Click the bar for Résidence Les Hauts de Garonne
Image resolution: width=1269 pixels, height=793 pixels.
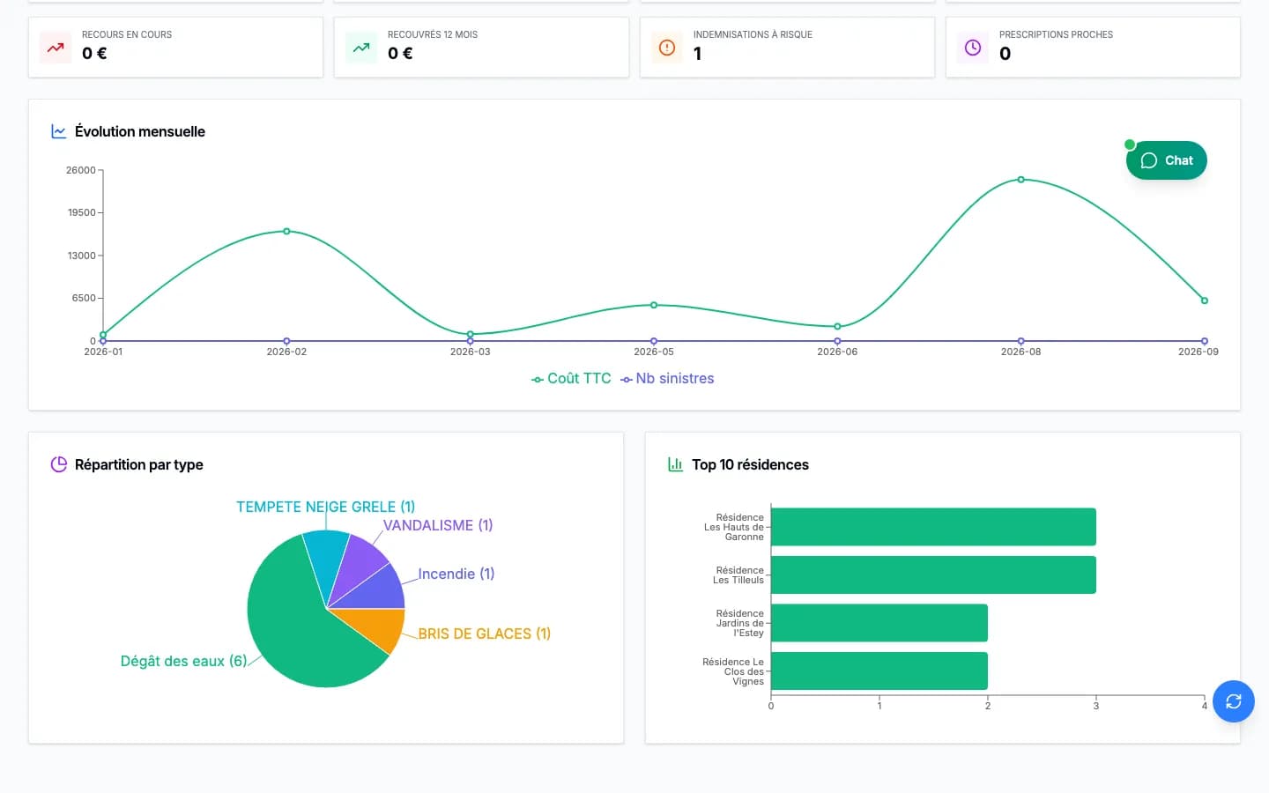933,527
